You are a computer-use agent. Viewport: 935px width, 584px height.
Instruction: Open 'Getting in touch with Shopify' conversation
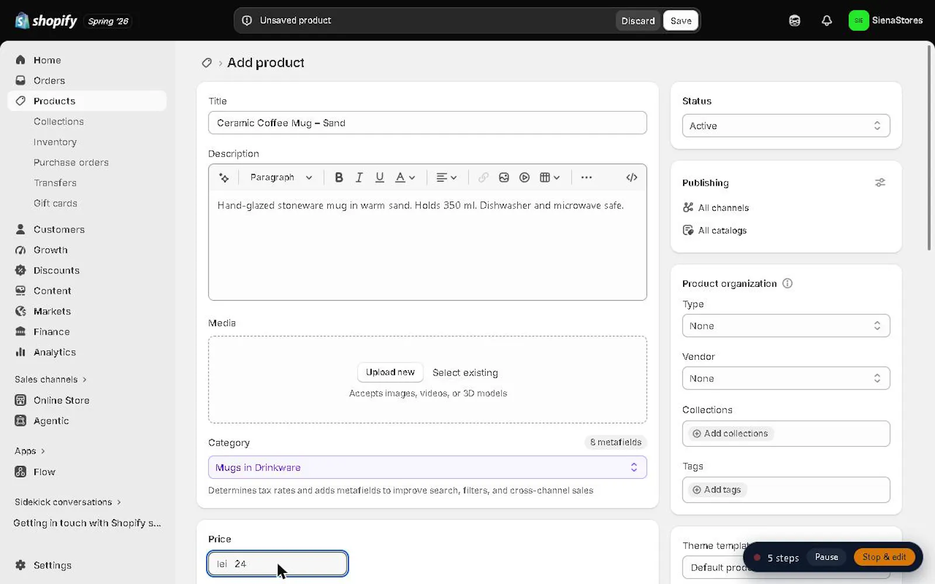tap(87, 523)
